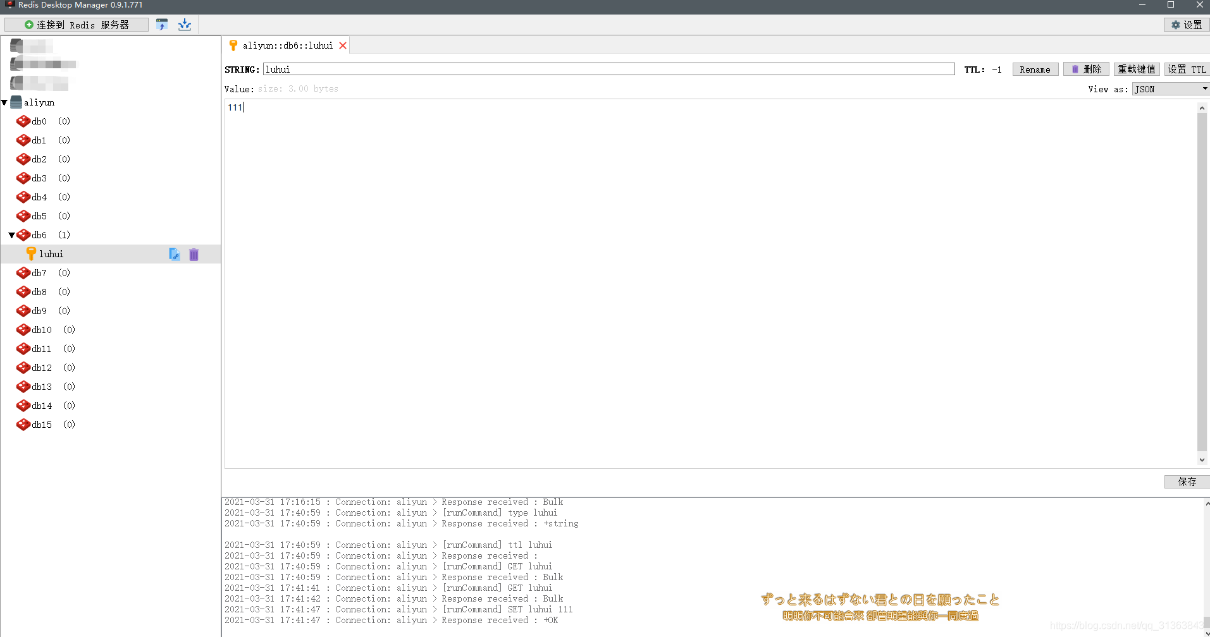Image resolution: width=1210 pixels, height=637 pixels.
Task: Maximize the Redis Desktop Manager window
Action: pos(1171,5)
